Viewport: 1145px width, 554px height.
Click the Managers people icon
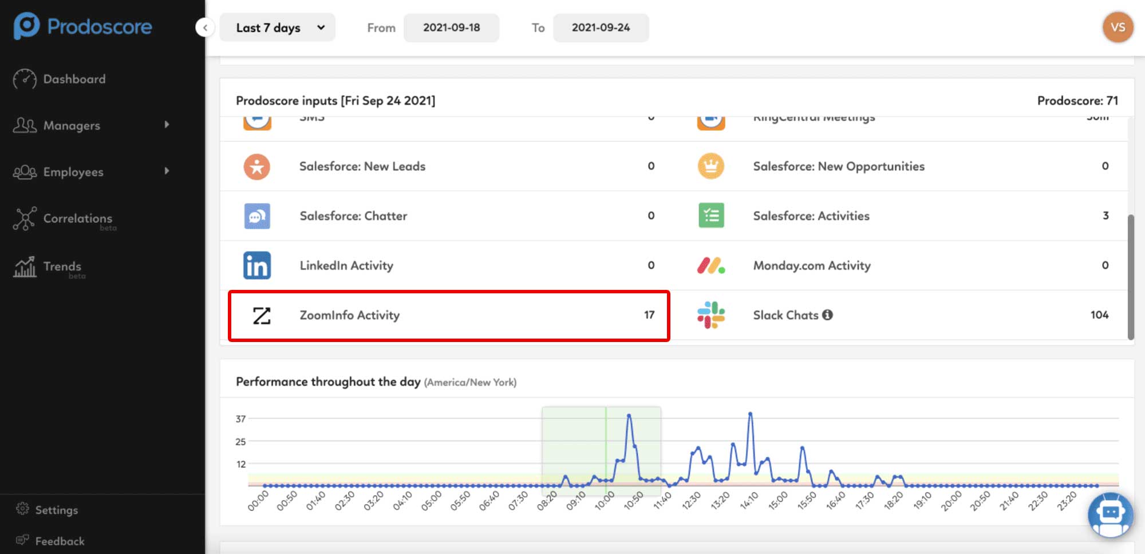click(25, 125)
